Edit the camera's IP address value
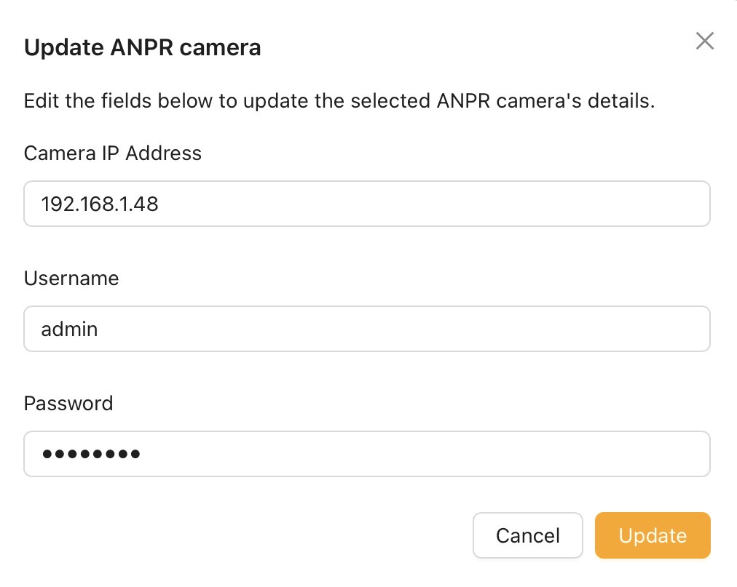Screen dimensions: 737x587 tap(366, 204)
